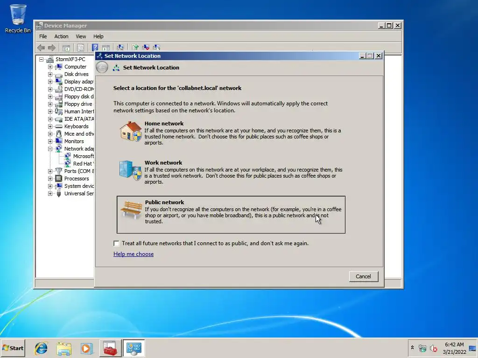Show hidden tray icons arrow

[x=412, y=347]
